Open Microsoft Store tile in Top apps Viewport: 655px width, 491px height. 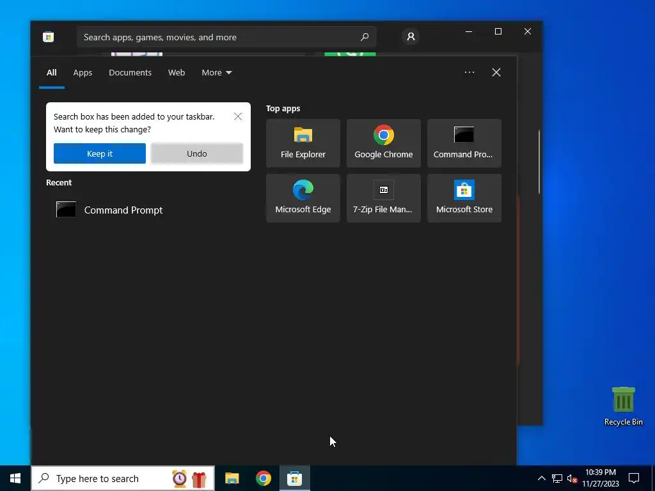(464, 198)
